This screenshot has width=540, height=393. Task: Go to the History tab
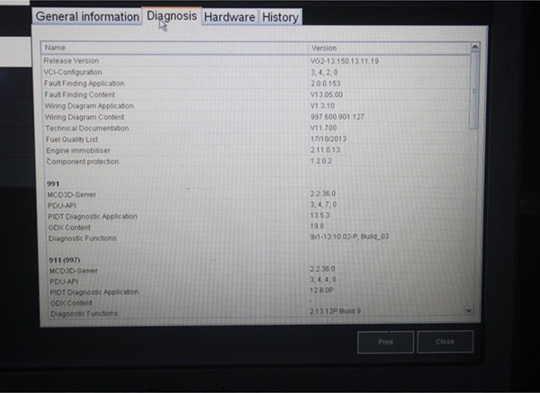click(280, 17)
